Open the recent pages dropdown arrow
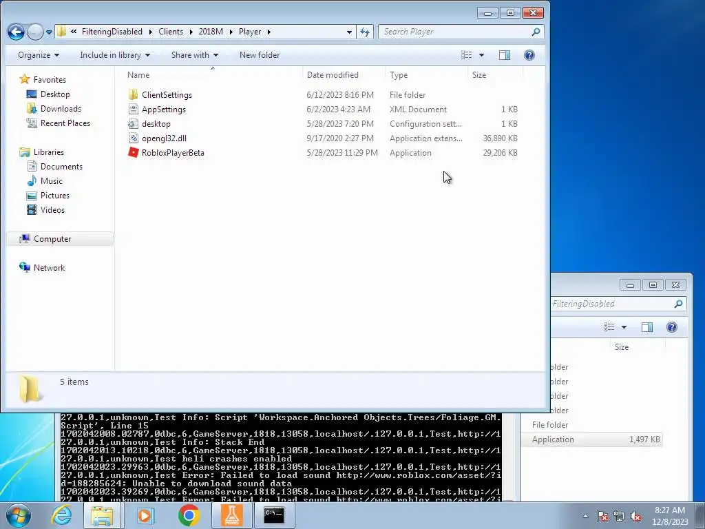Image resolution: width=705 pixels, height=529 pixels. tap(49, 32)
